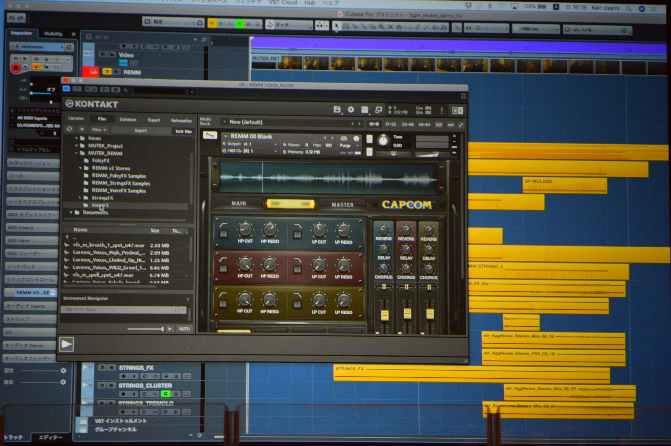Click the Tune knob
Image resolution: width=671 pixels, height=446 pixels.
point(383,141)
